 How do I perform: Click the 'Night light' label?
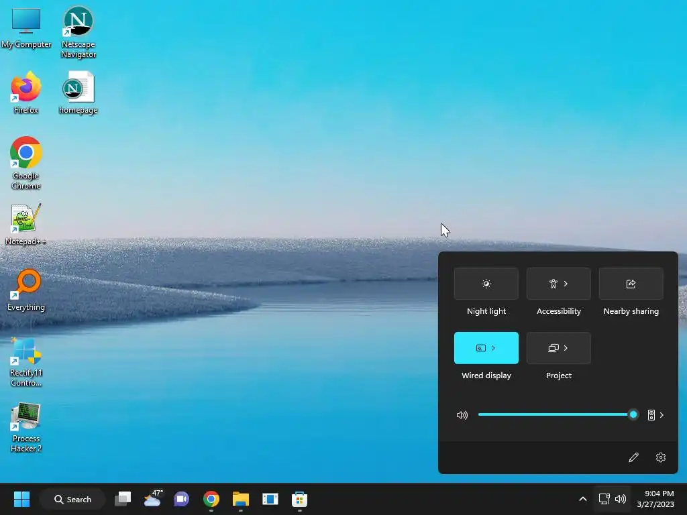pyautogui.click(x=486, y=311)
